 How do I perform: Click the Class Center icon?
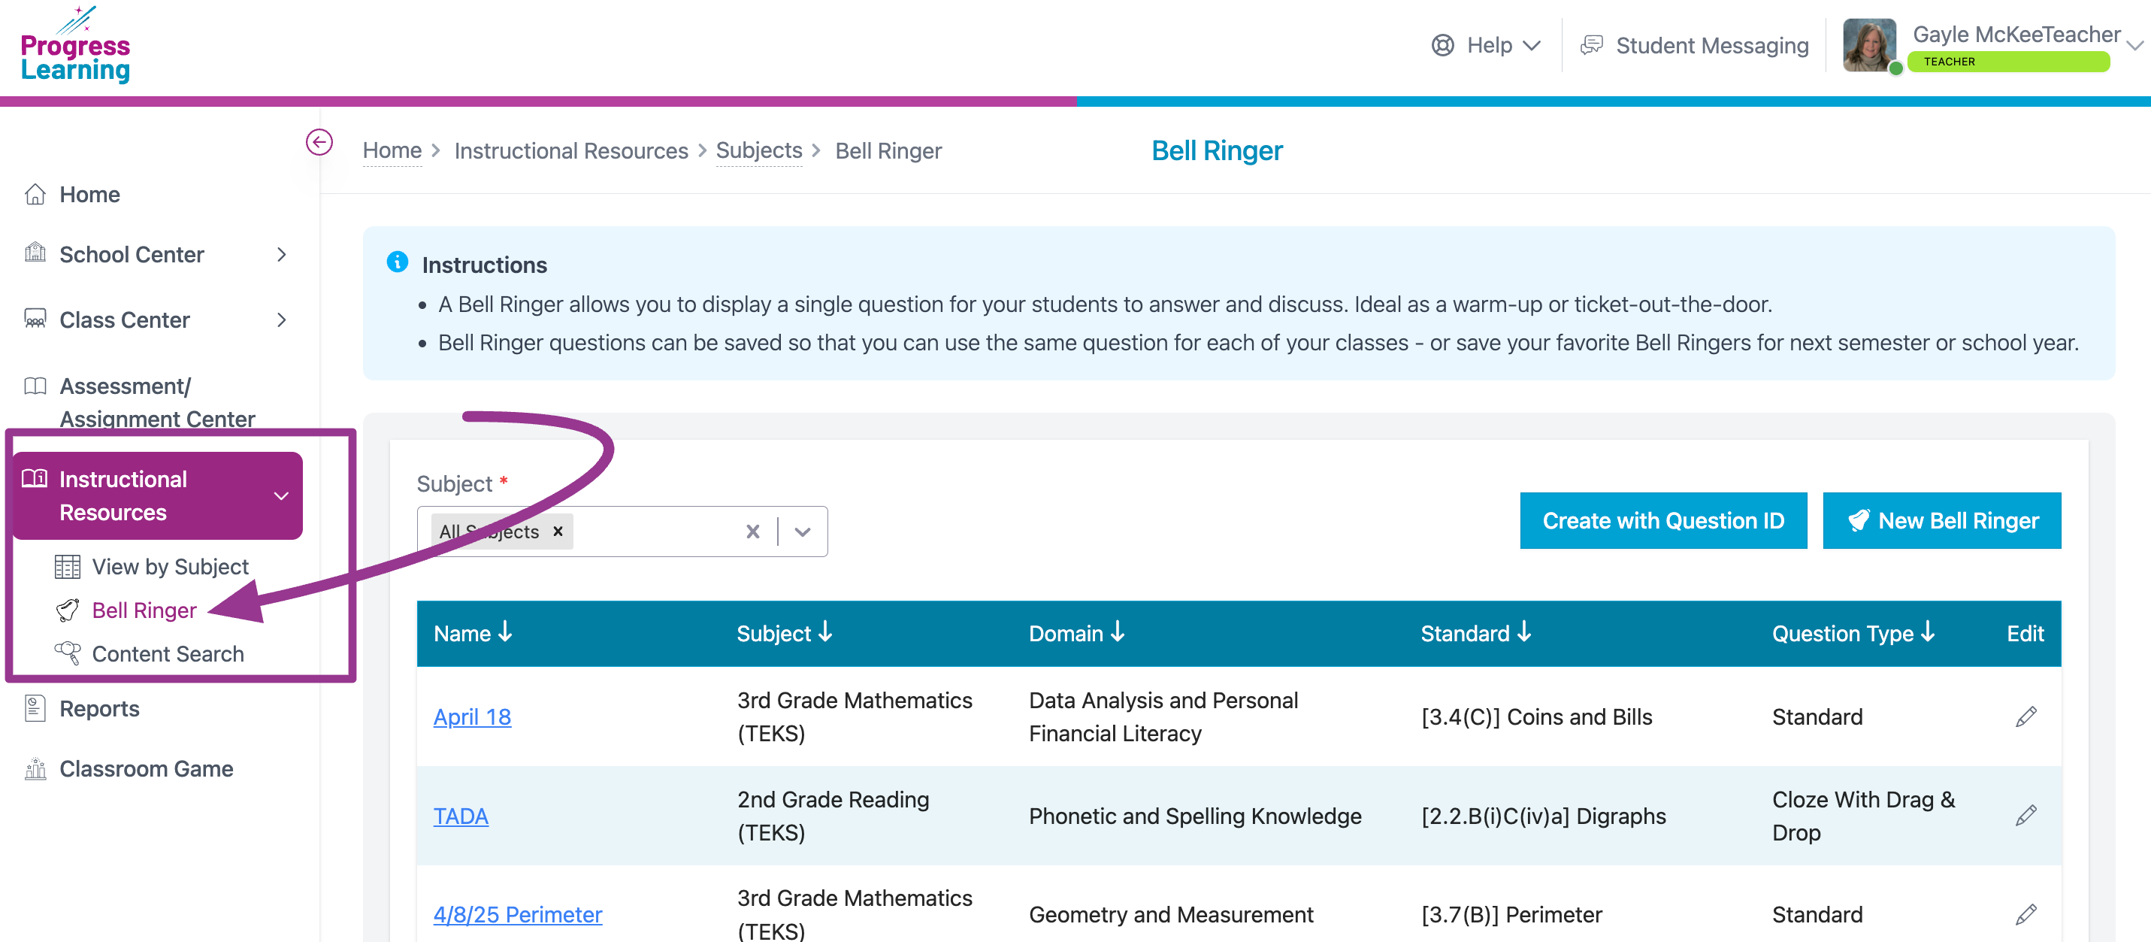(x=35, y=318)
